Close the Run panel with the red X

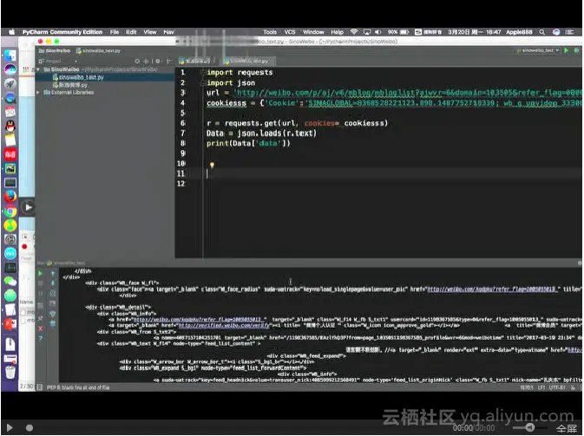click(40, 329)
